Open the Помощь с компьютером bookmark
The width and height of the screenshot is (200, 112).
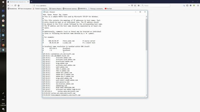pos(96,9)
